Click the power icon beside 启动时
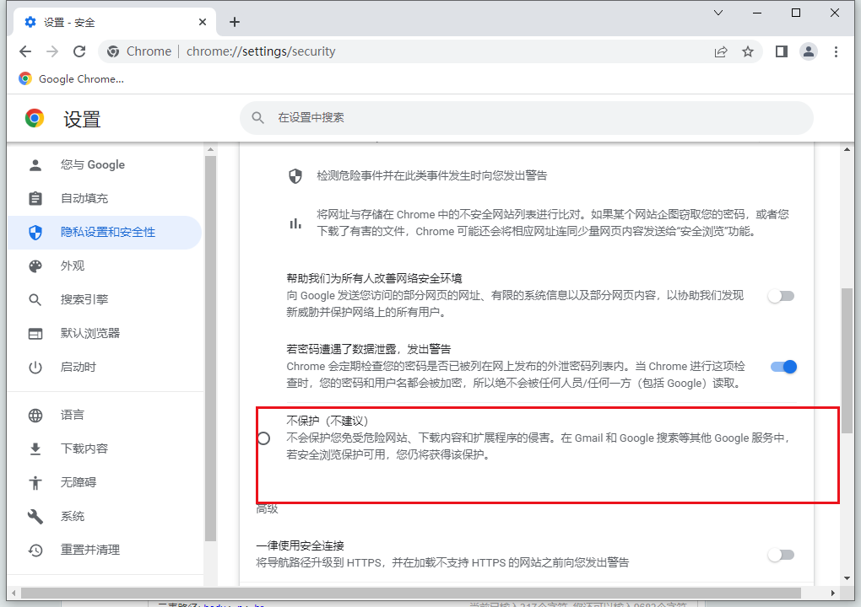Screen dimensions: 861x607 tap(35, 368)
